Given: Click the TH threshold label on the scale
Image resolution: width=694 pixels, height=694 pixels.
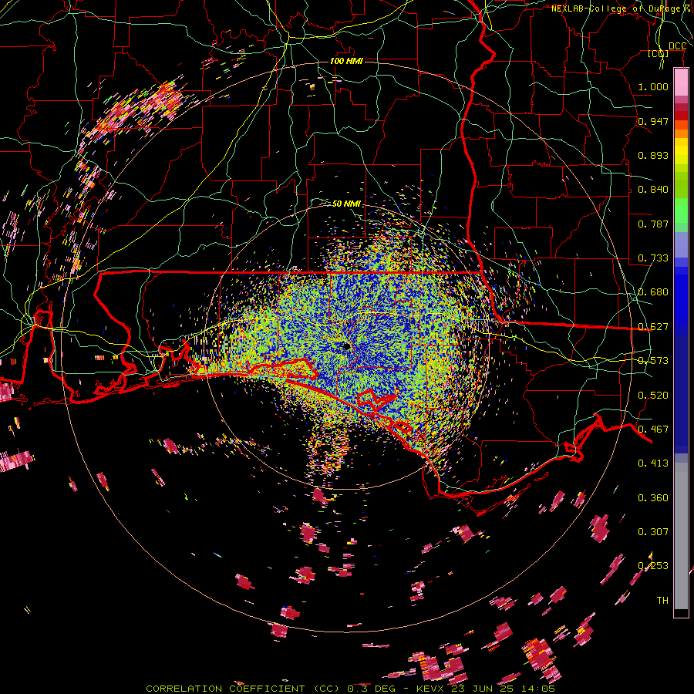Looking at the screenshot, I should point(662,600).
